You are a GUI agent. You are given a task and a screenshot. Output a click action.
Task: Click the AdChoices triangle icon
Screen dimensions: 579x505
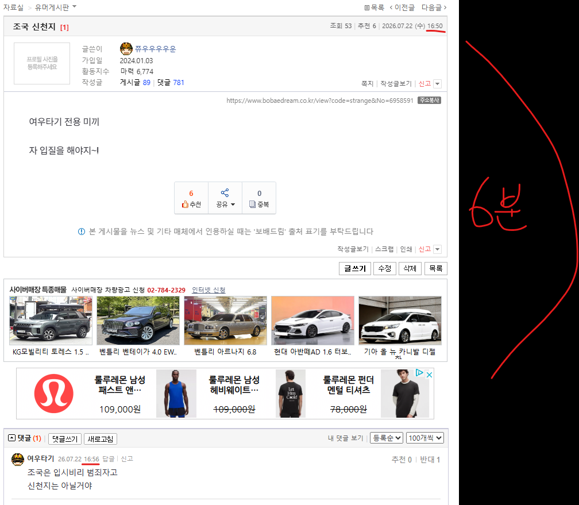pos(419,373)
